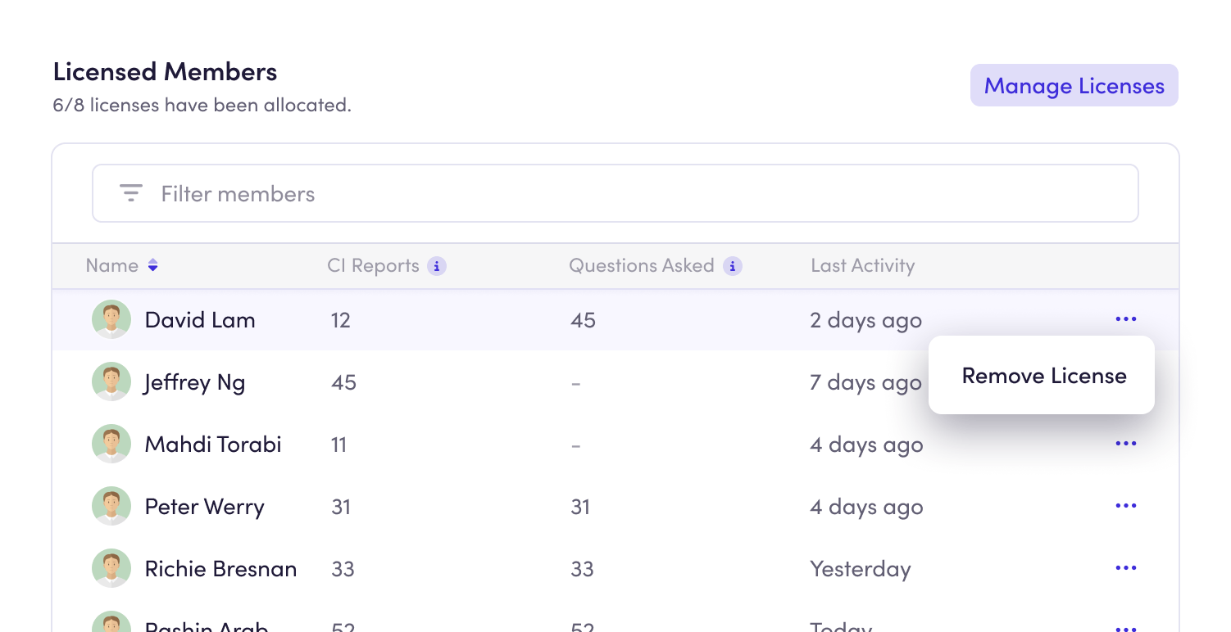Click the CI Reports info icon

[438, 266]
